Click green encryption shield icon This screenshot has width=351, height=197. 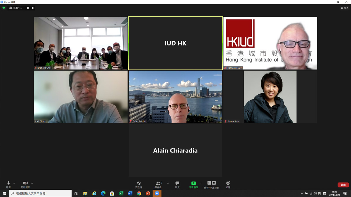click(x=4, y=8)
